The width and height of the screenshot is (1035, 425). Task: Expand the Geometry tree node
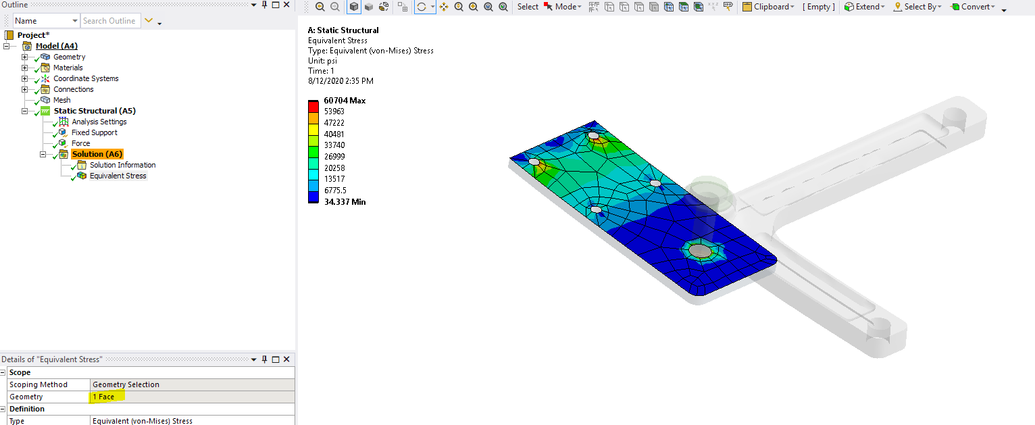pyautogui.click(x=25, y=57)
